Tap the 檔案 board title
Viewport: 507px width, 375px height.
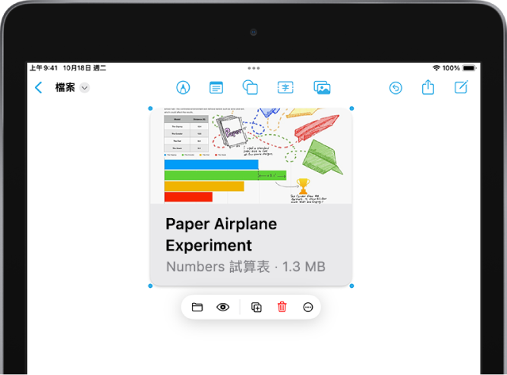pyautogui.click(x=65, y=88)
